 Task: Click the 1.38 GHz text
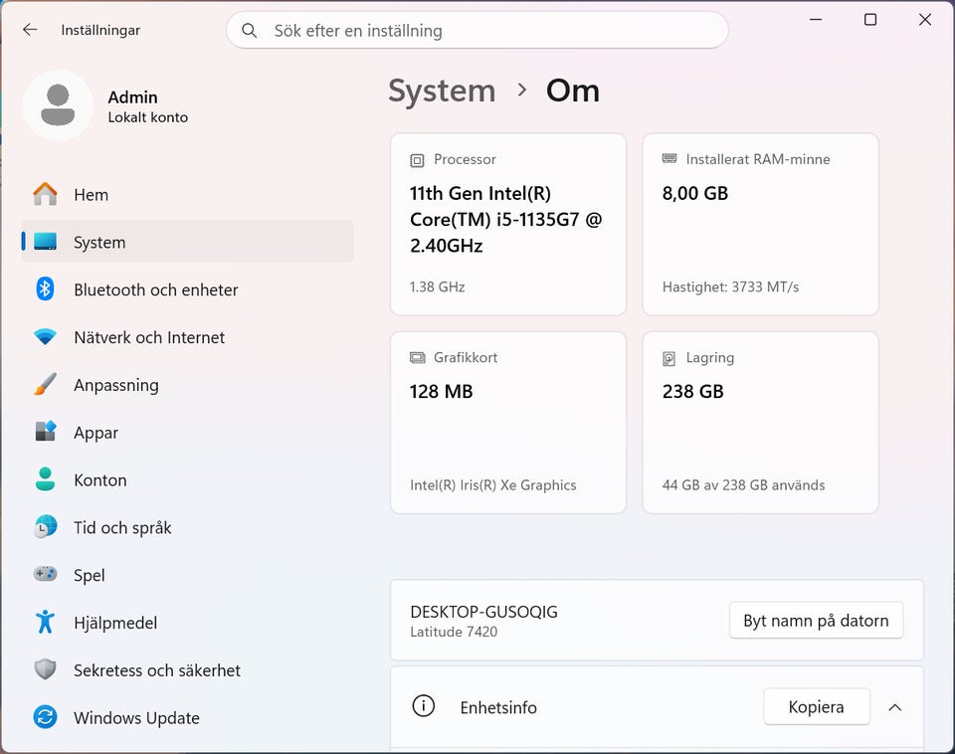[438, 286]
